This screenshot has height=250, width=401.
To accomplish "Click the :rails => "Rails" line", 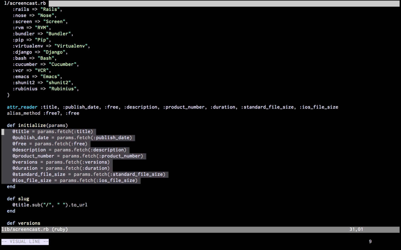I will click(37, 9).
